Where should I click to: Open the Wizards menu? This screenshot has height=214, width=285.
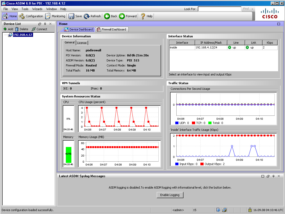pos(37,9)
